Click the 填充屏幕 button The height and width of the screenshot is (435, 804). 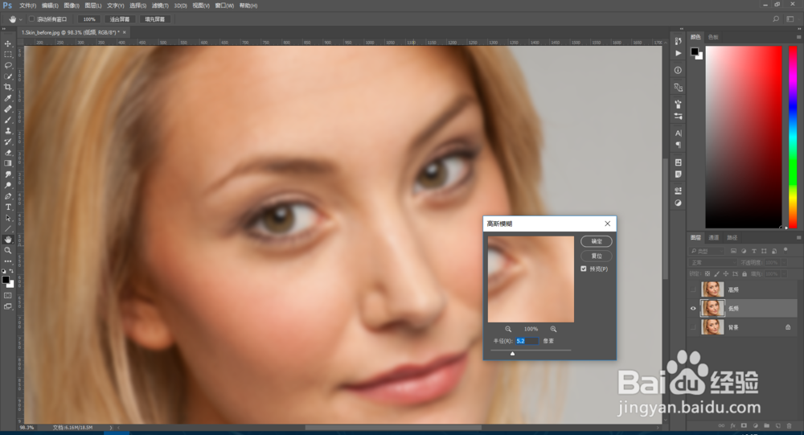click(x=155, y=19)
